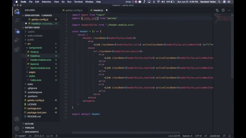This screenshot has height=138, width=246.
Task: Click the volume icon in menu bar
Action: coord(163,2)
